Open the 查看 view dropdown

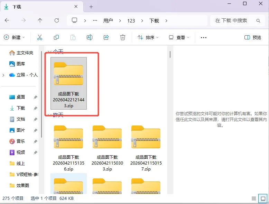click(179, 37)
